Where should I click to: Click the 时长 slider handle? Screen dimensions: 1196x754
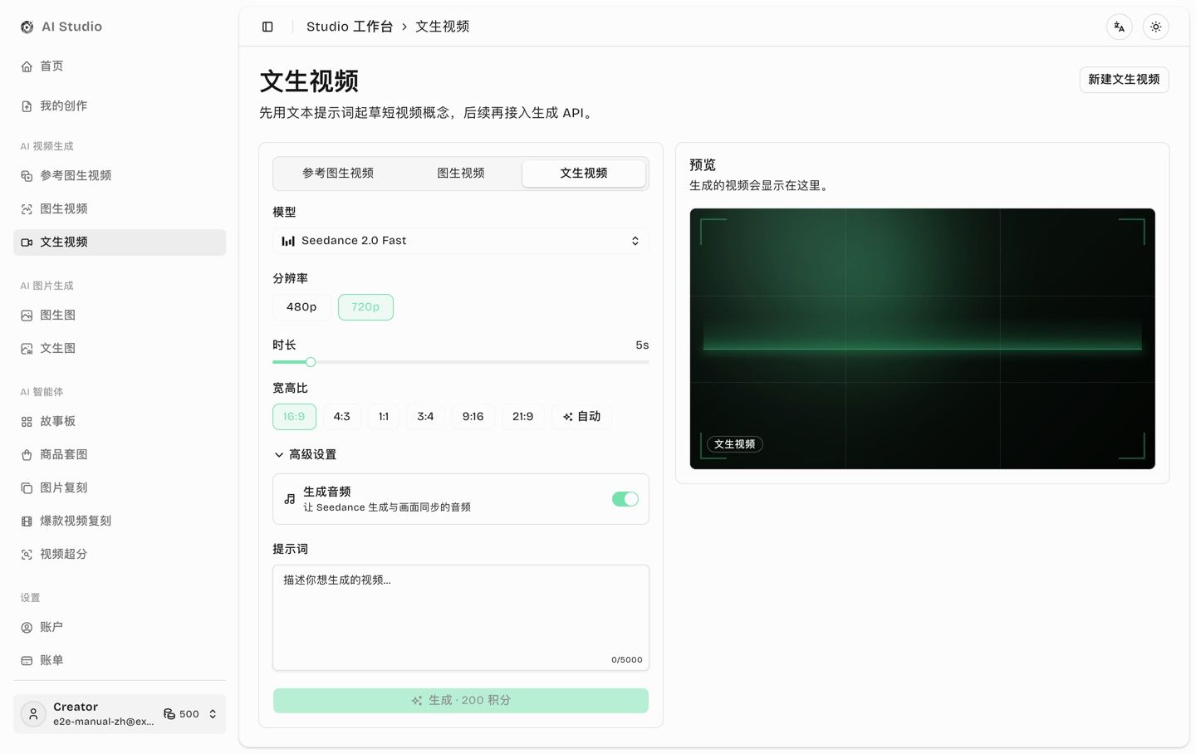coord(311,362)
